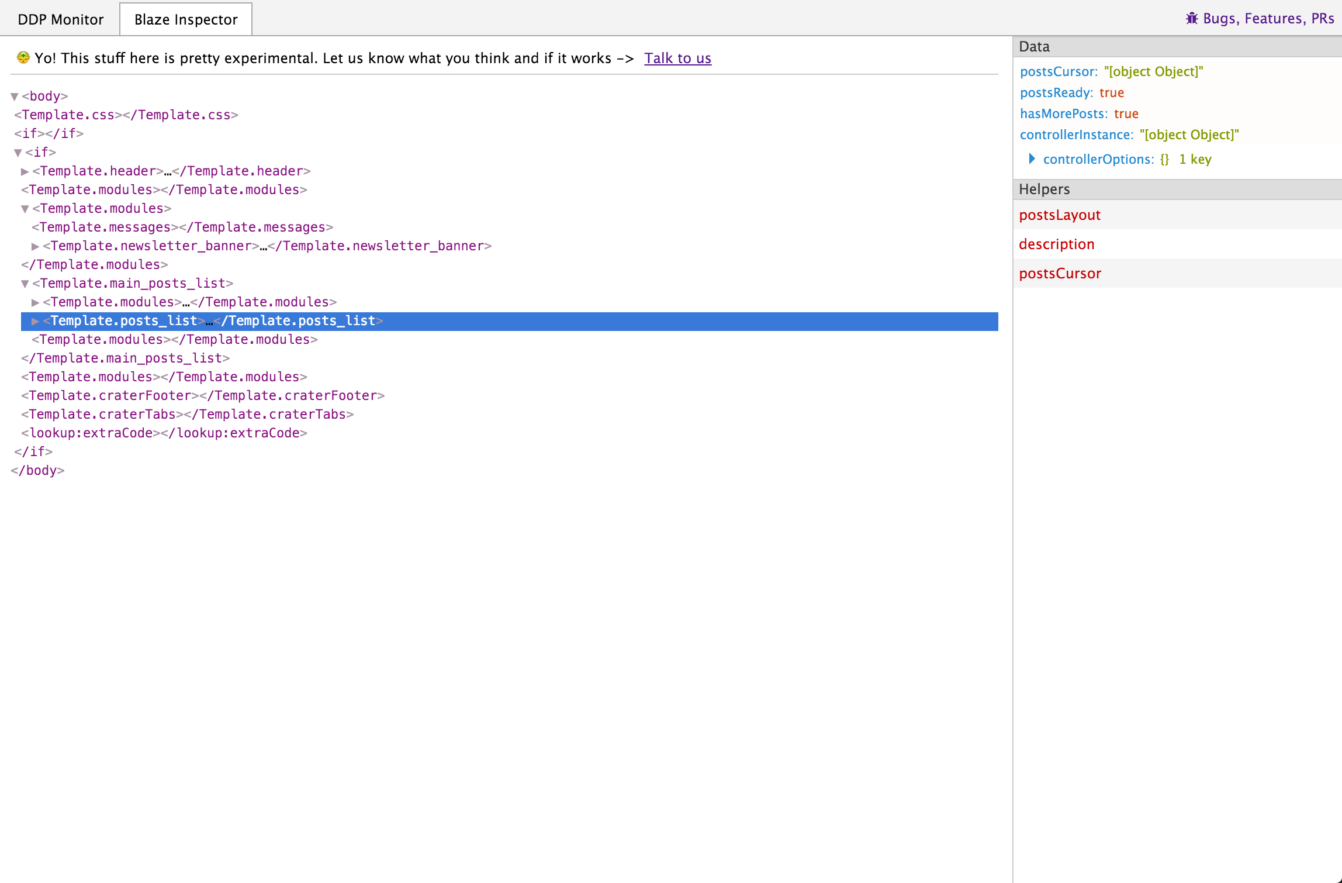Click the hasMorePosts data entry

[x=1079, y=113]
